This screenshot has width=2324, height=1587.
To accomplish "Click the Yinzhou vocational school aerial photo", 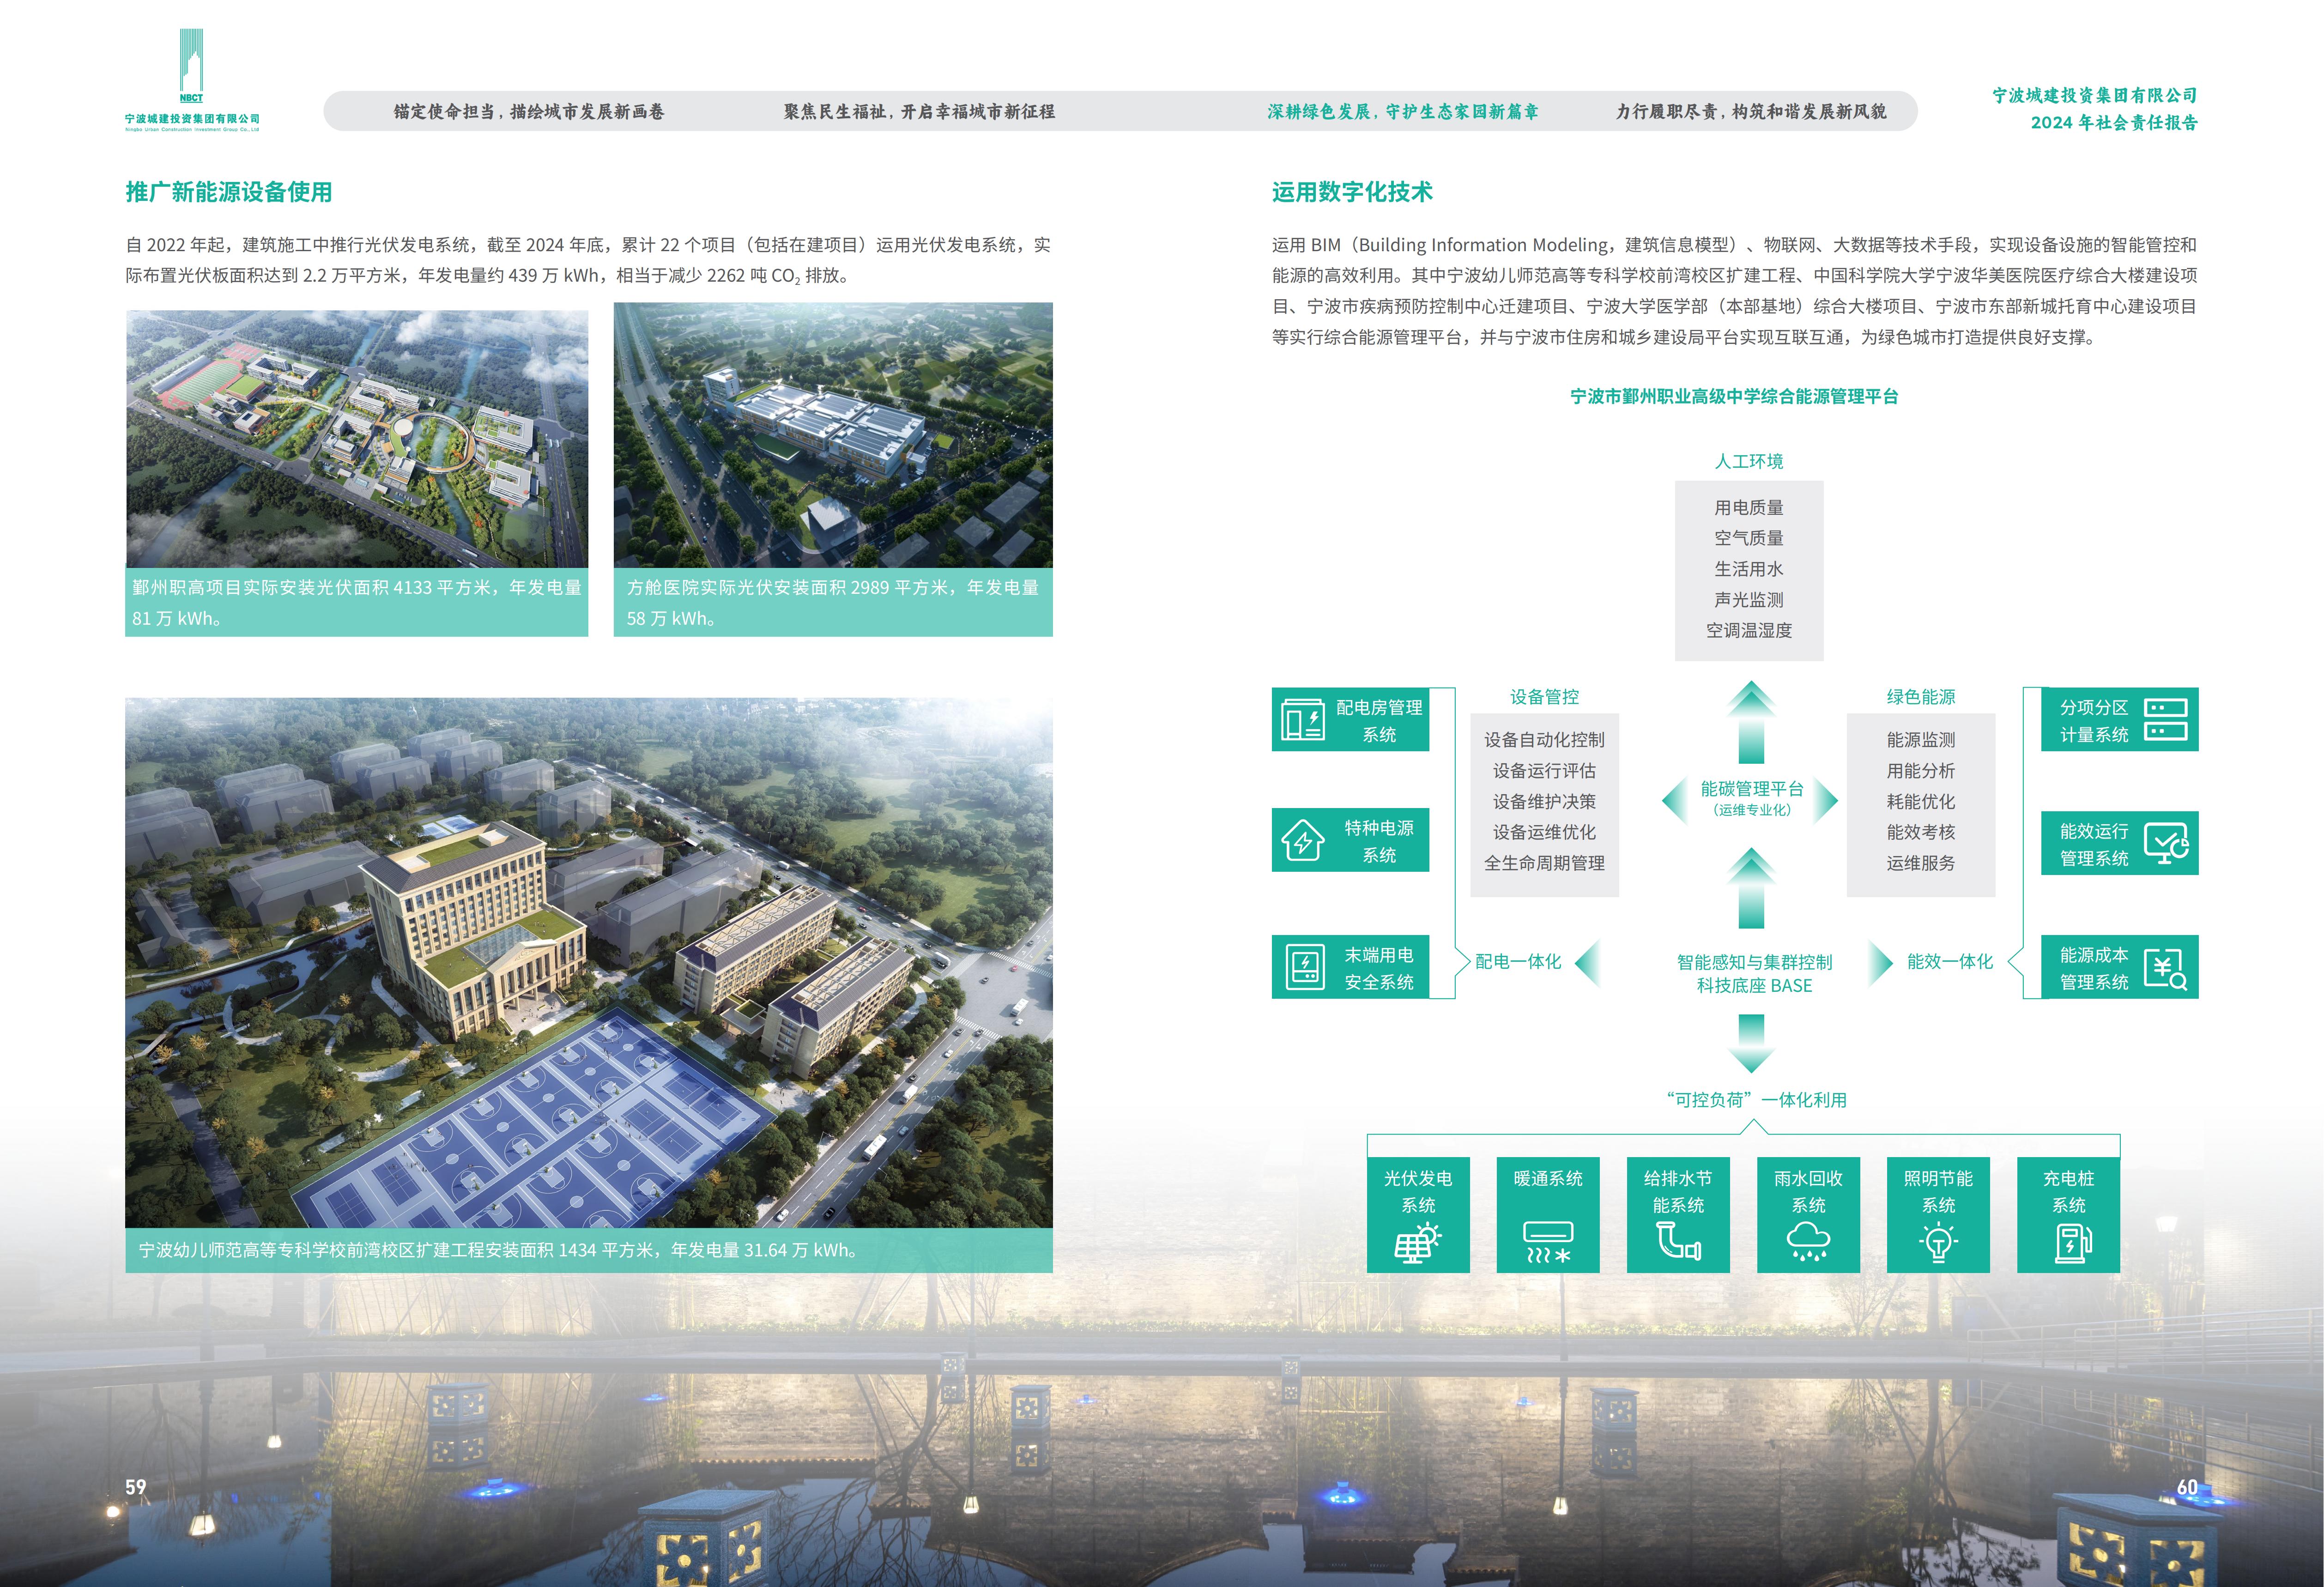I will (357, 438).
